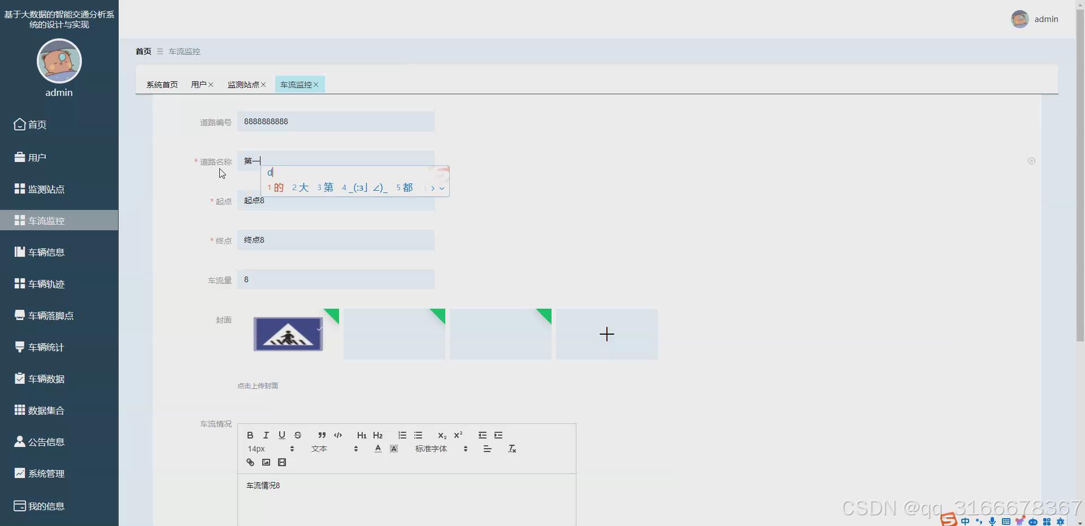Apply subscript formatting

pos(442,435)
